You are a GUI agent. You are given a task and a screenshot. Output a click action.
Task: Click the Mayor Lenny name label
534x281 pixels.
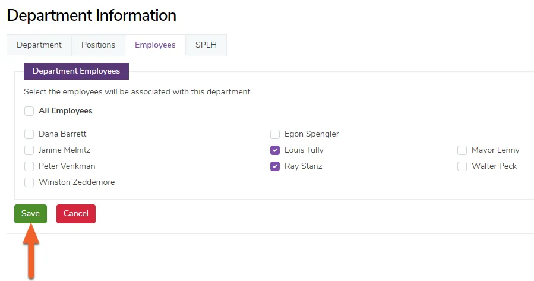point(495,150)
